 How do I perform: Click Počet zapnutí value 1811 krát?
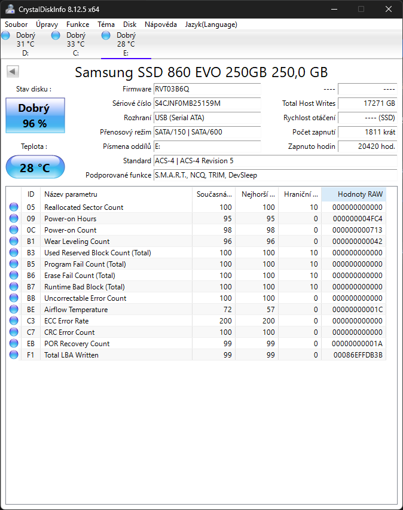click(368, 132)
